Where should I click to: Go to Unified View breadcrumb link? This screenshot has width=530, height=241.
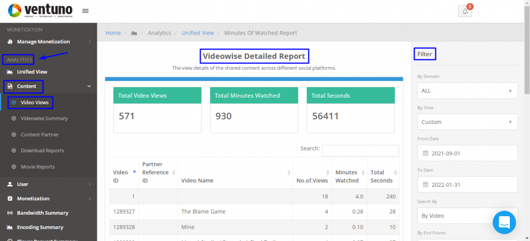pos(198,33)
